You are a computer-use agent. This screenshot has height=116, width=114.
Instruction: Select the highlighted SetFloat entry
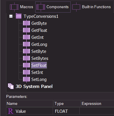(39, 65)
